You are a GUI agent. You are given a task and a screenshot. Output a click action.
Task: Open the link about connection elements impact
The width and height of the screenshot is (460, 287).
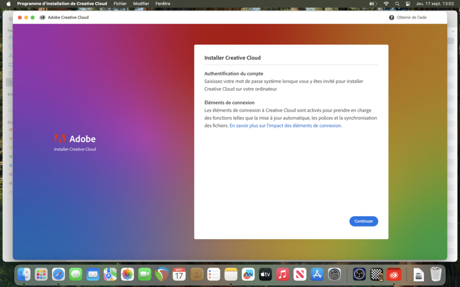click(286, 126)
